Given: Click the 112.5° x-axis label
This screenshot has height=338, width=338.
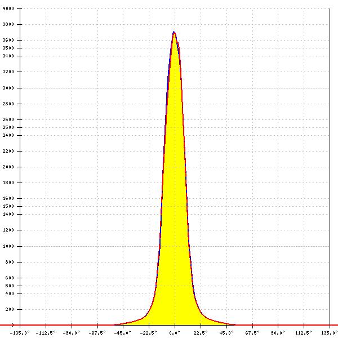Looking at the screenshot, I should click(x=304, y=333).
